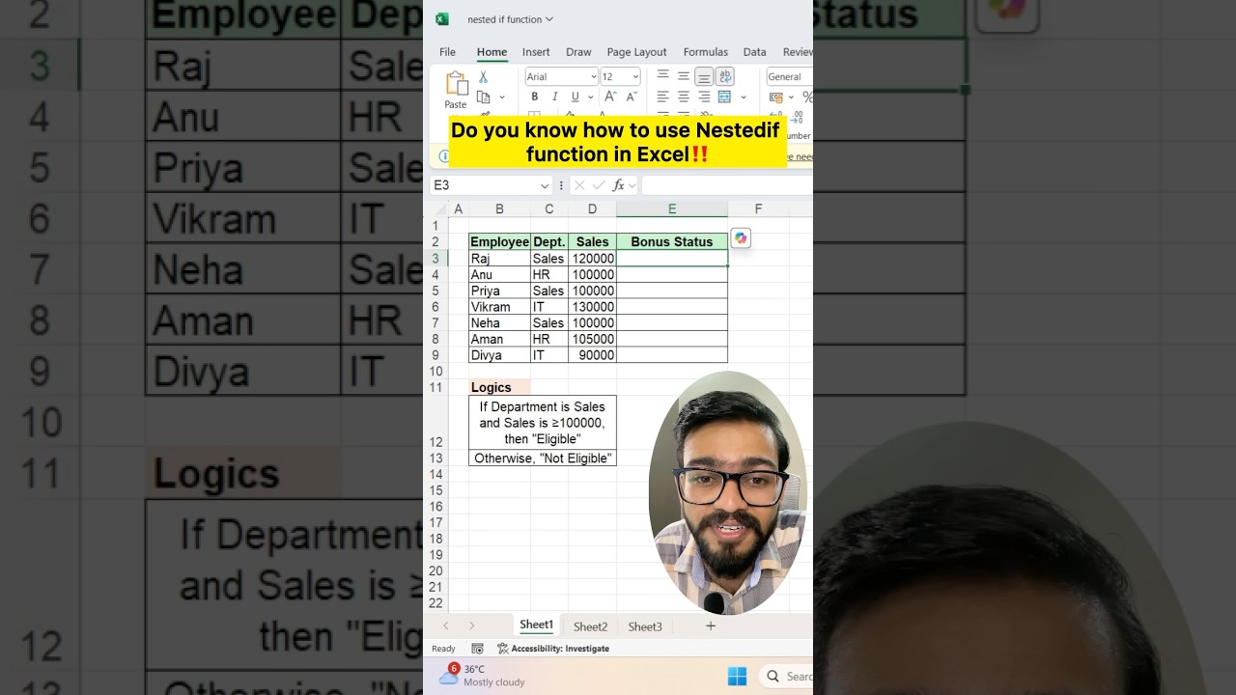Click the Align Left icon
Viewport: 1236px width, 695px height.
662,97
